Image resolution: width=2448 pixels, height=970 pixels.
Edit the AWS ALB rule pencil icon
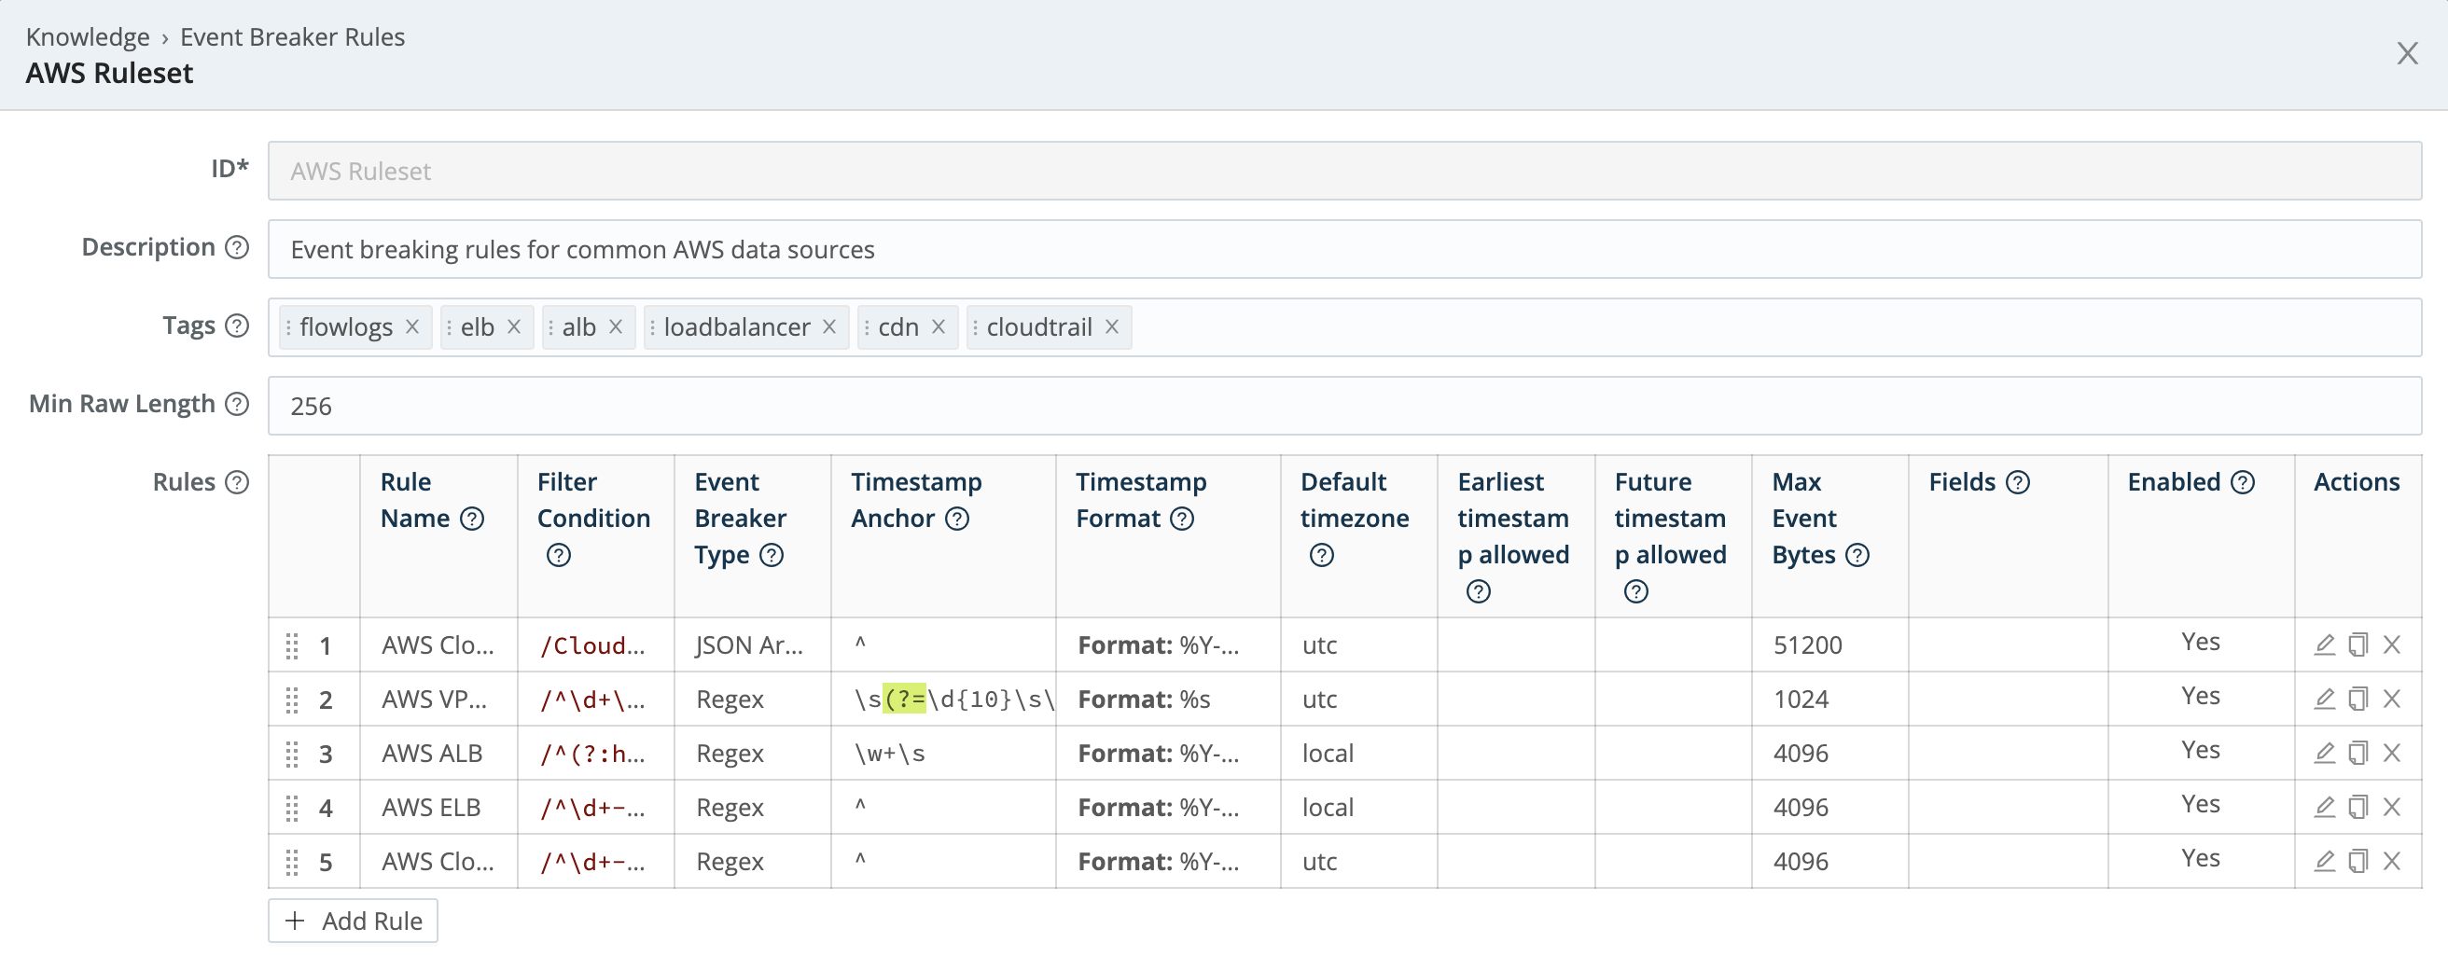[2324, 753]
